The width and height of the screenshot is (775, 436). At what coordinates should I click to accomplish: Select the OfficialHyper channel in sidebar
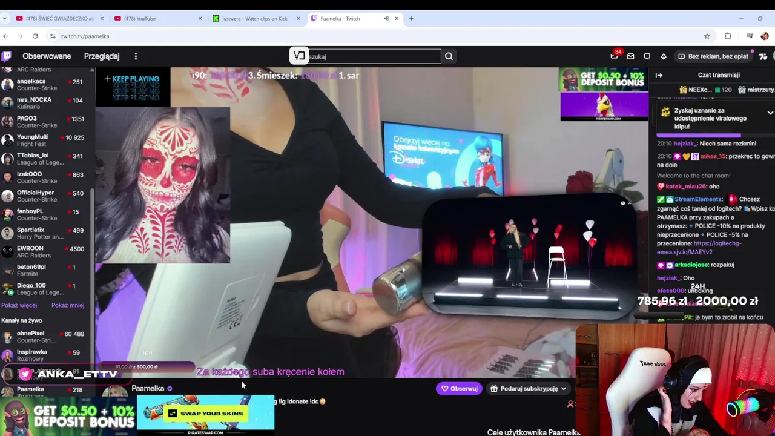(46, 196)
